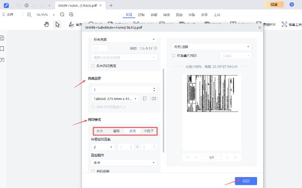Go to first preview page
The width and height of the screenshot is (302, 188).
click(188, 157)
